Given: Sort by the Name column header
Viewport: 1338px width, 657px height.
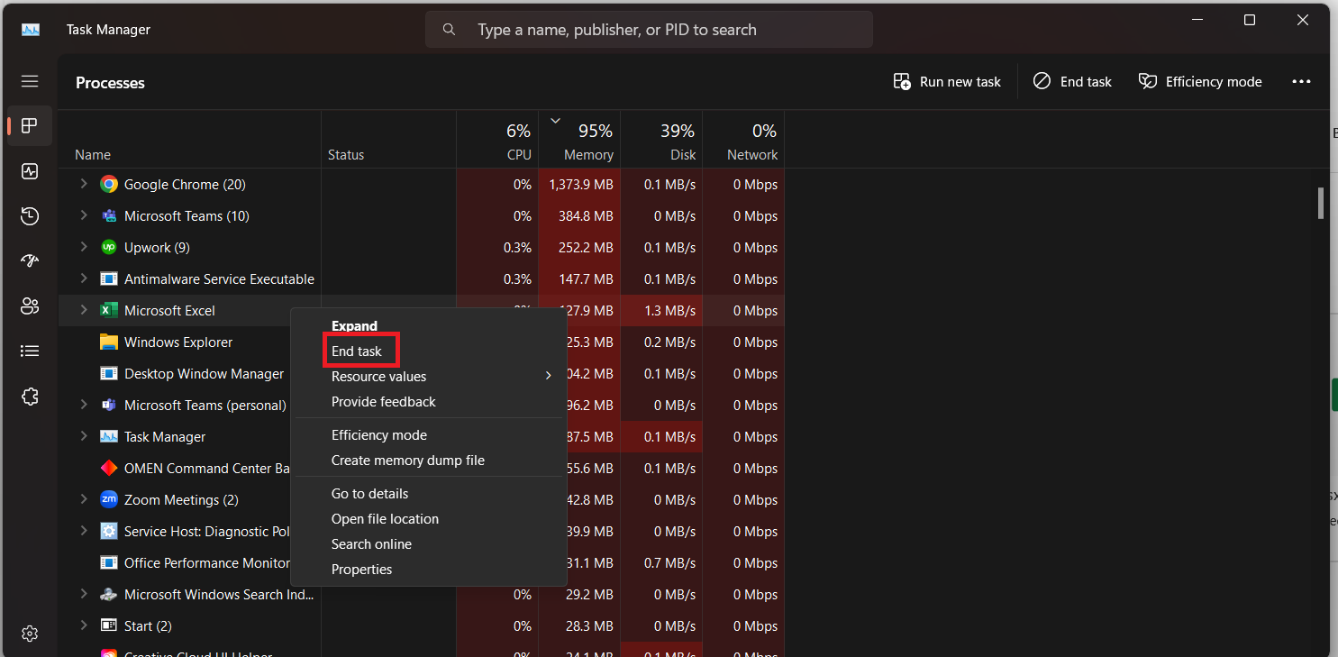Looking at the screenshot, I should (189, 140).
